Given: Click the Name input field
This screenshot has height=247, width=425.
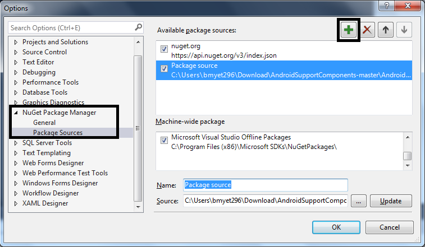Looking at the screenshot, I should 266,185.
